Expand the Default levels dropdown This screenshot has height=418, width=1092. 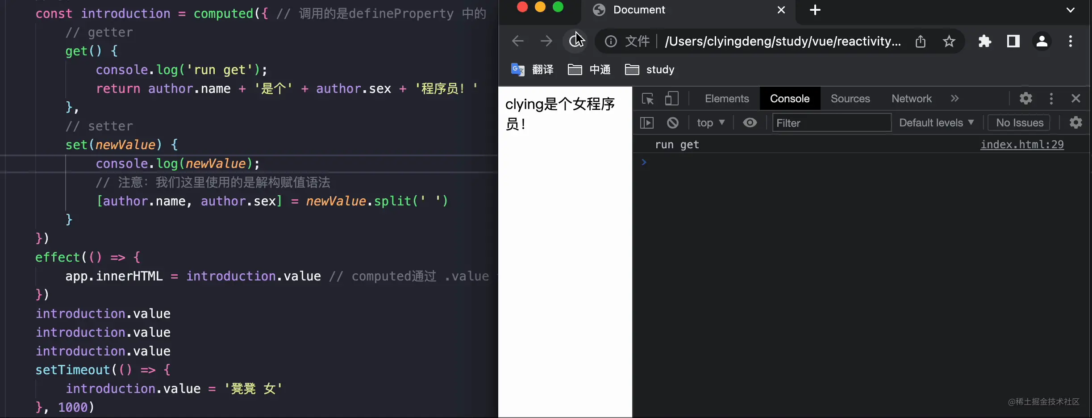(x=936, y=123)
